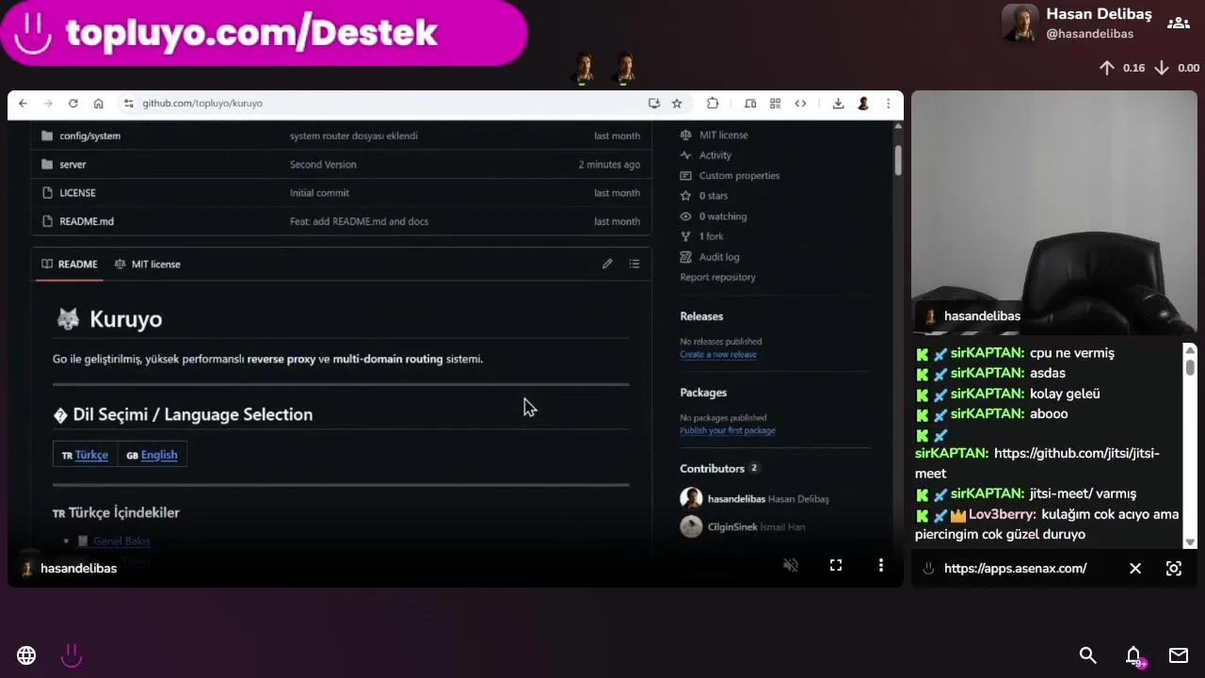Open browser downloads

pos(838,104)
